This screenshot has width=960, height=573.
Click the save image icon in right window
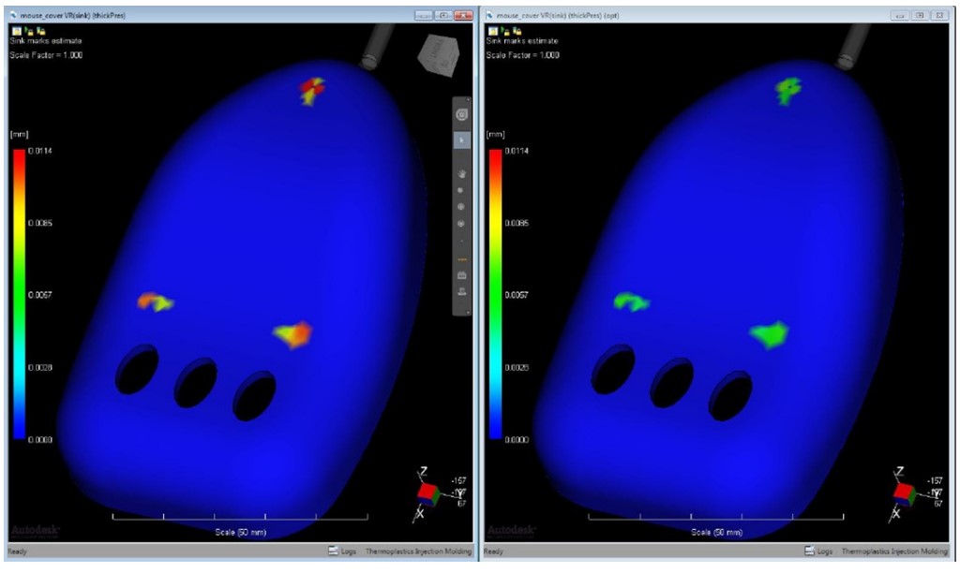click(493, 31)
